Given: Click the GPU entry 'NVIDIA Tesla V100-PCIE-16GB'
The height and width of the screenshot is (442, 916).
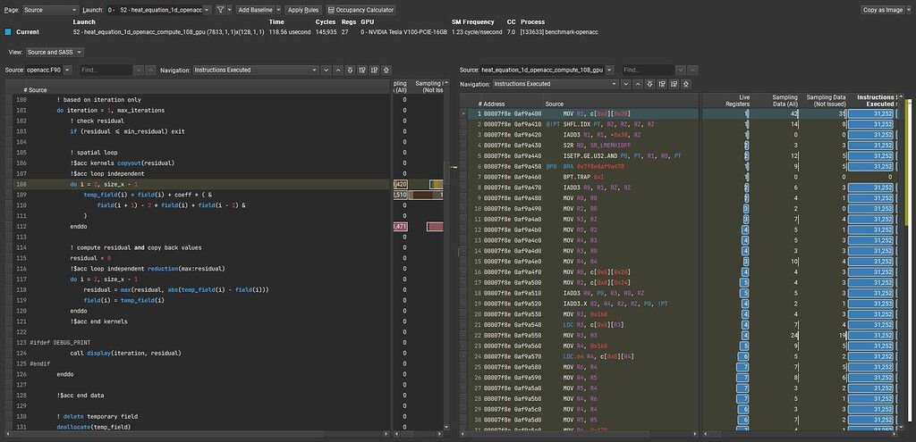Looking at the screenshot, I should [403, 32].
